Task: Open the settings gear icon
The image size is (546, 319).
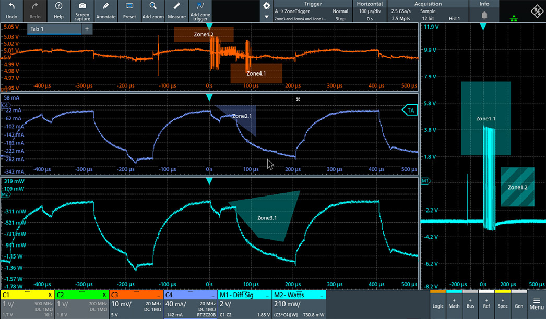Action: click(x=267, y=6)
